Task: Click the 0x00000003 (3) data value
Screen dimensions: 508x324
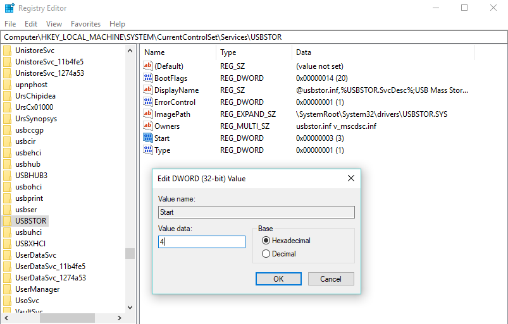Action: click(x=319, y=138)
